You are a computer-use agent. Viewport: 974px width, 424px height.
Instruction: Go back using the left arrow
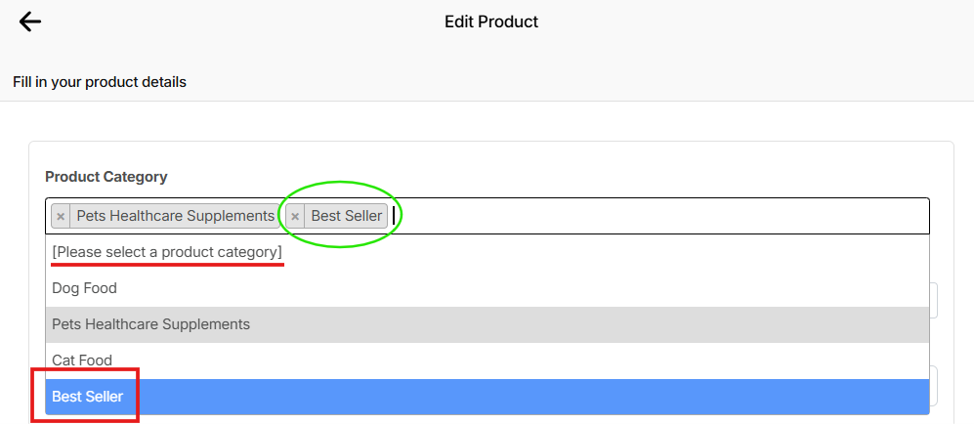point(30,21)
